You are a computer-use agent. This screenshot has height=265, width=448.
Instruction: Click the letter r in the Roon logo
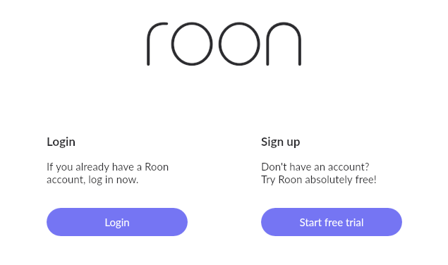pyautogui.click(x=157, y=44)
